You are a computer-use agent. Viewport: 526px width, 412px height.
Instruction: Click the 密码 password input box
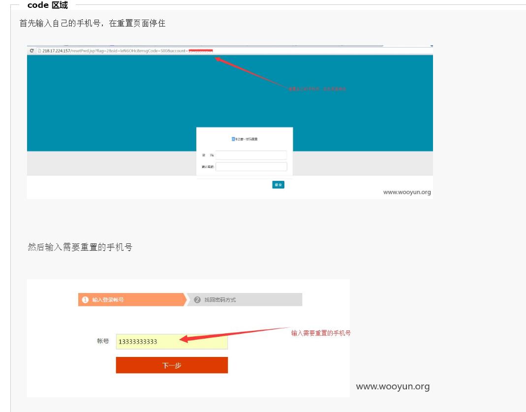click(x=251, y=155)
